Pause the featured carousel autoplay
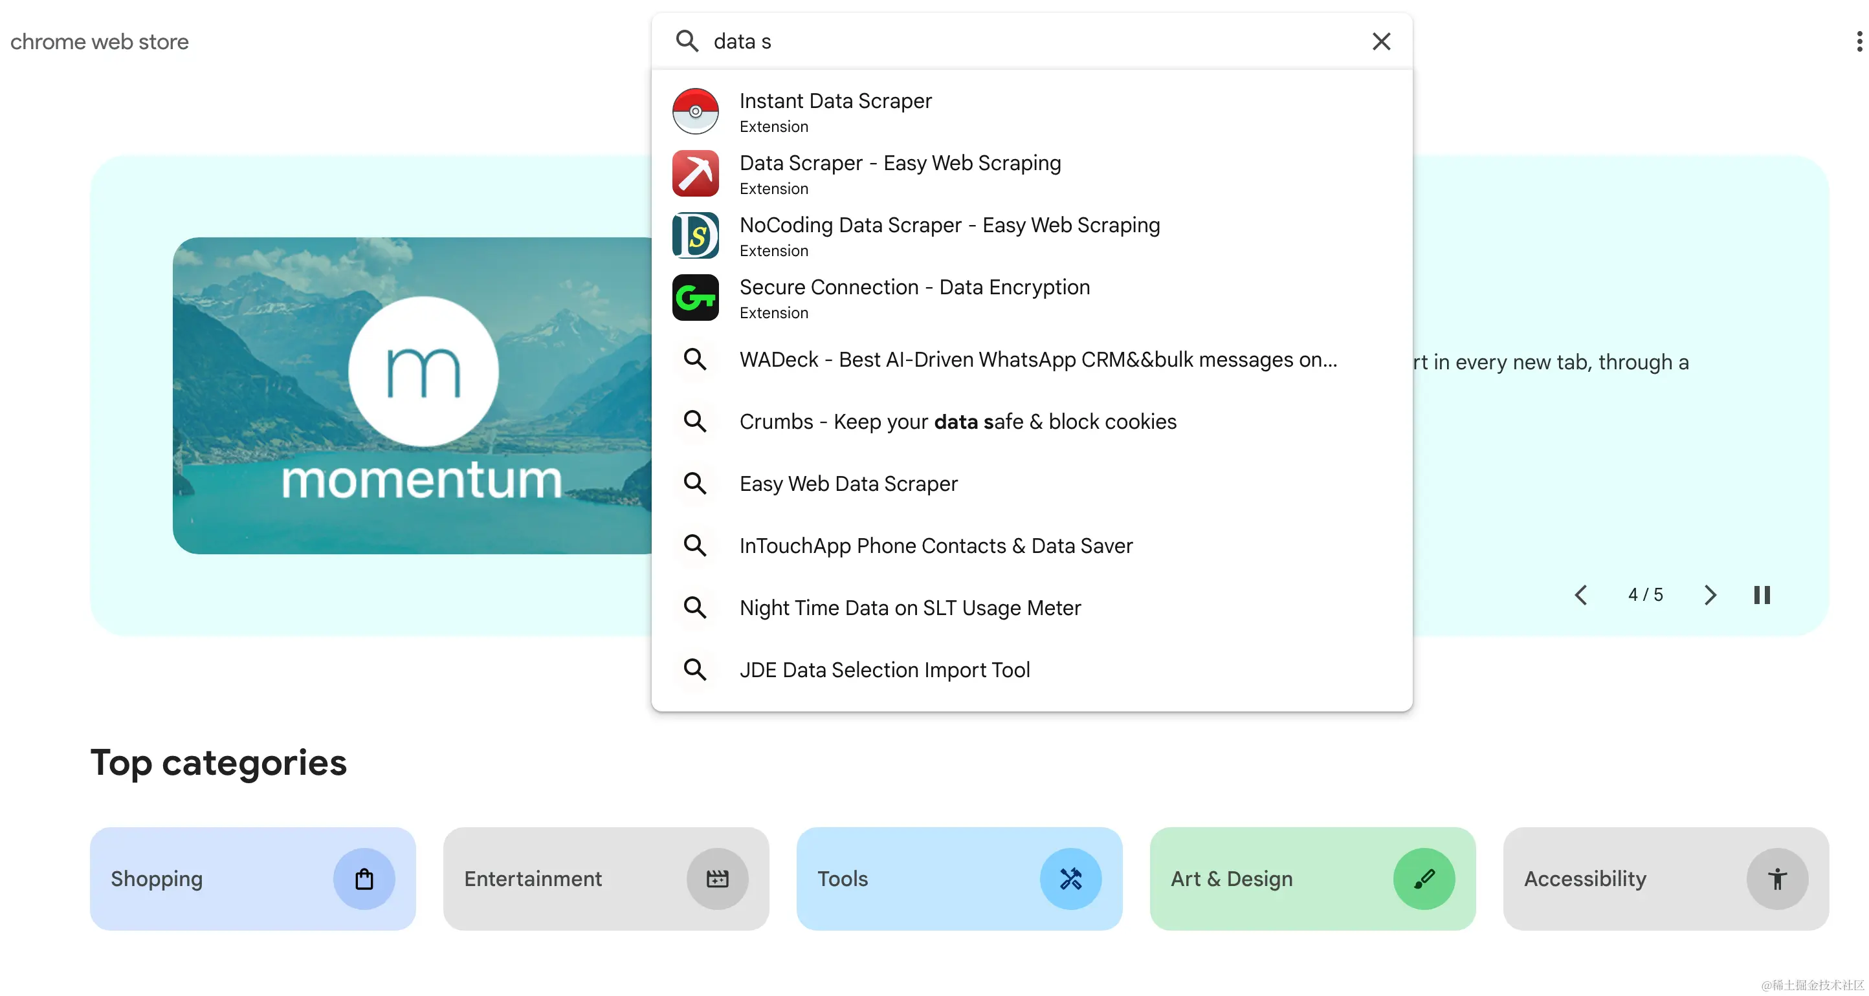 coord(1762,594)
